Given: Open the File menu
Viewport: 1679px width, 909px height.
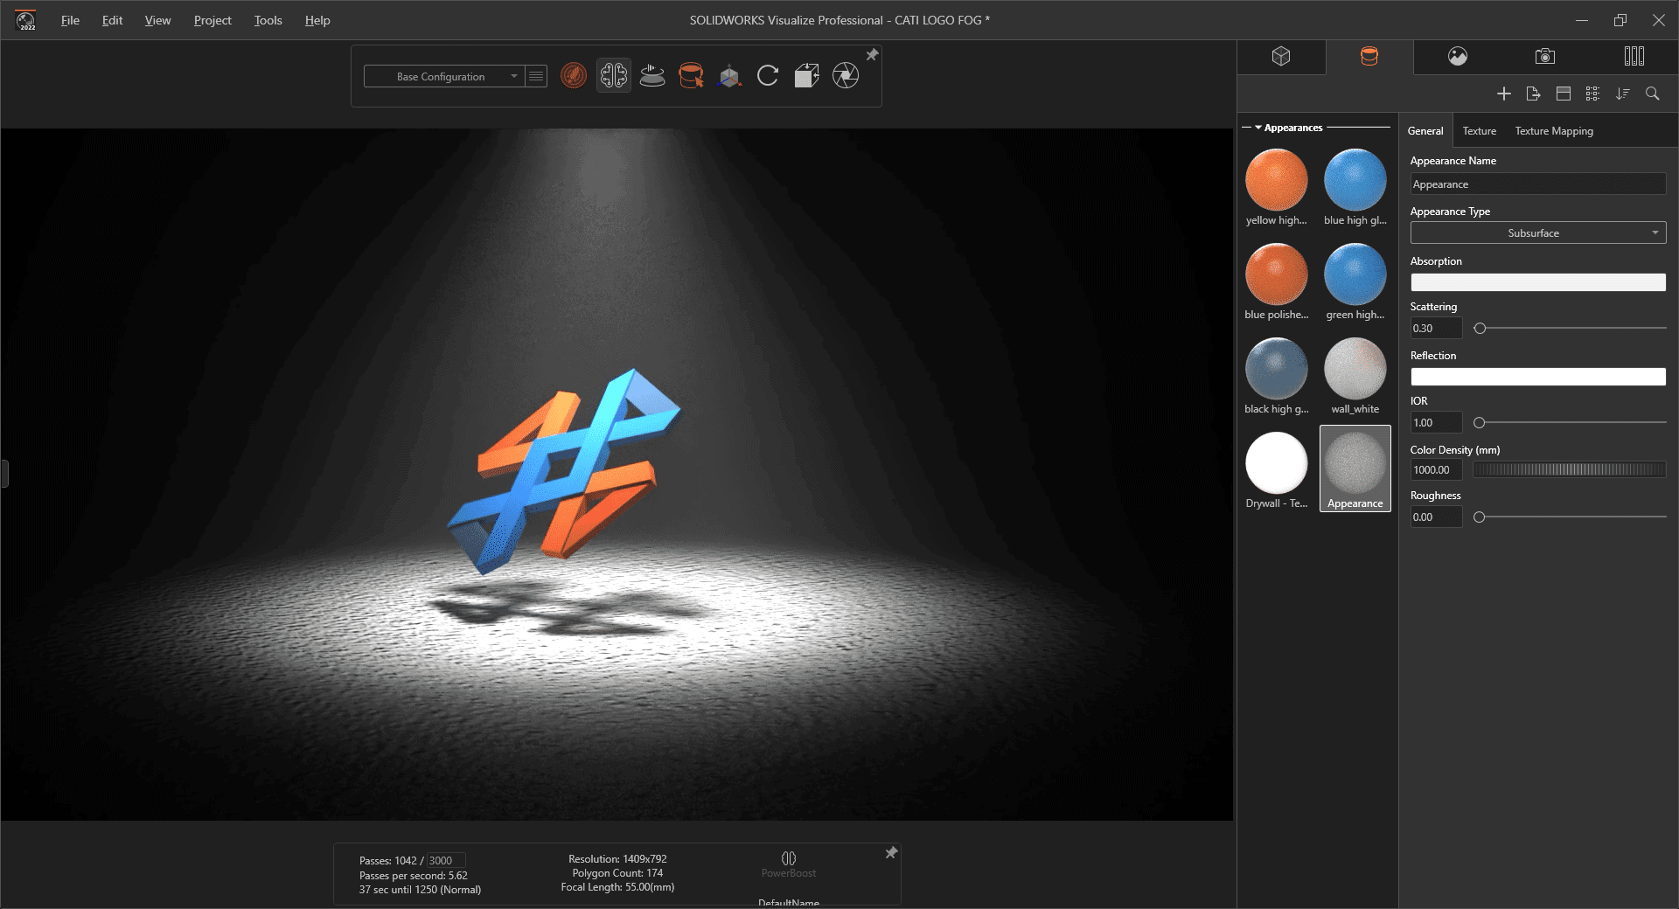Looking at the screenshot, I should 70,20.
